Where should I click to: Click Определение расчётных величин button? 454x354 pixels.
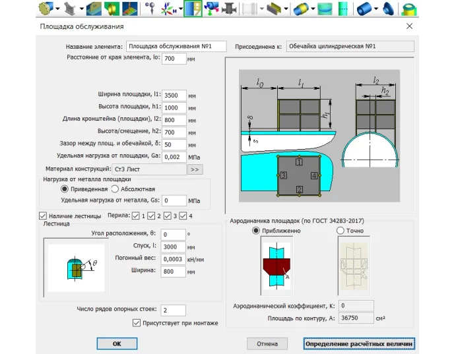[x=360, y=343]
